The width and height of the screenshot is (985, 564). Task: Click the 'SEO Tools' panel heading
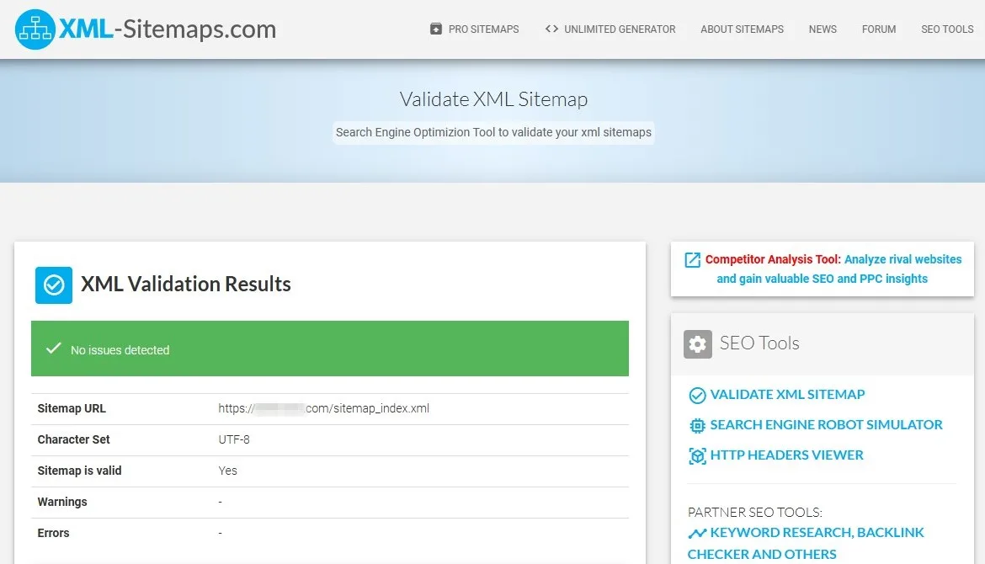(759, 343)
